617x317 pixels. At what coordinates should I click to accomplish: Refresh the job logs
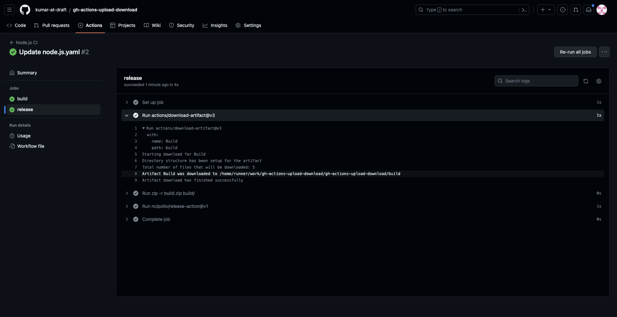(586, 81)
